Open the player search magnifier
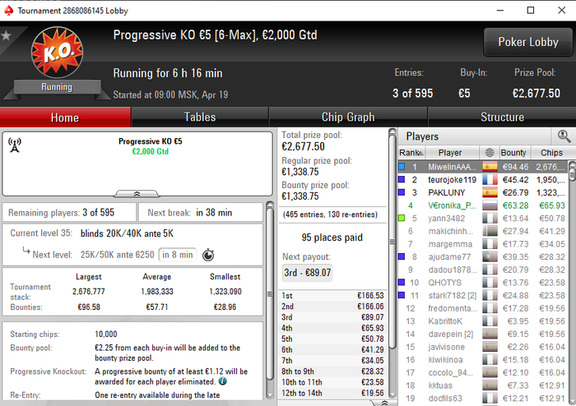 [x=564, y=136]
